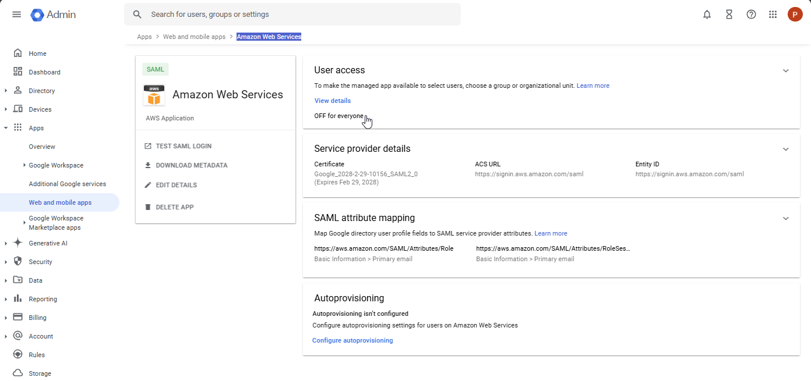Click Learn more in User access
The height and width of the screenshot is (381, 811).
pyautogui.click(x=593, y=86)
